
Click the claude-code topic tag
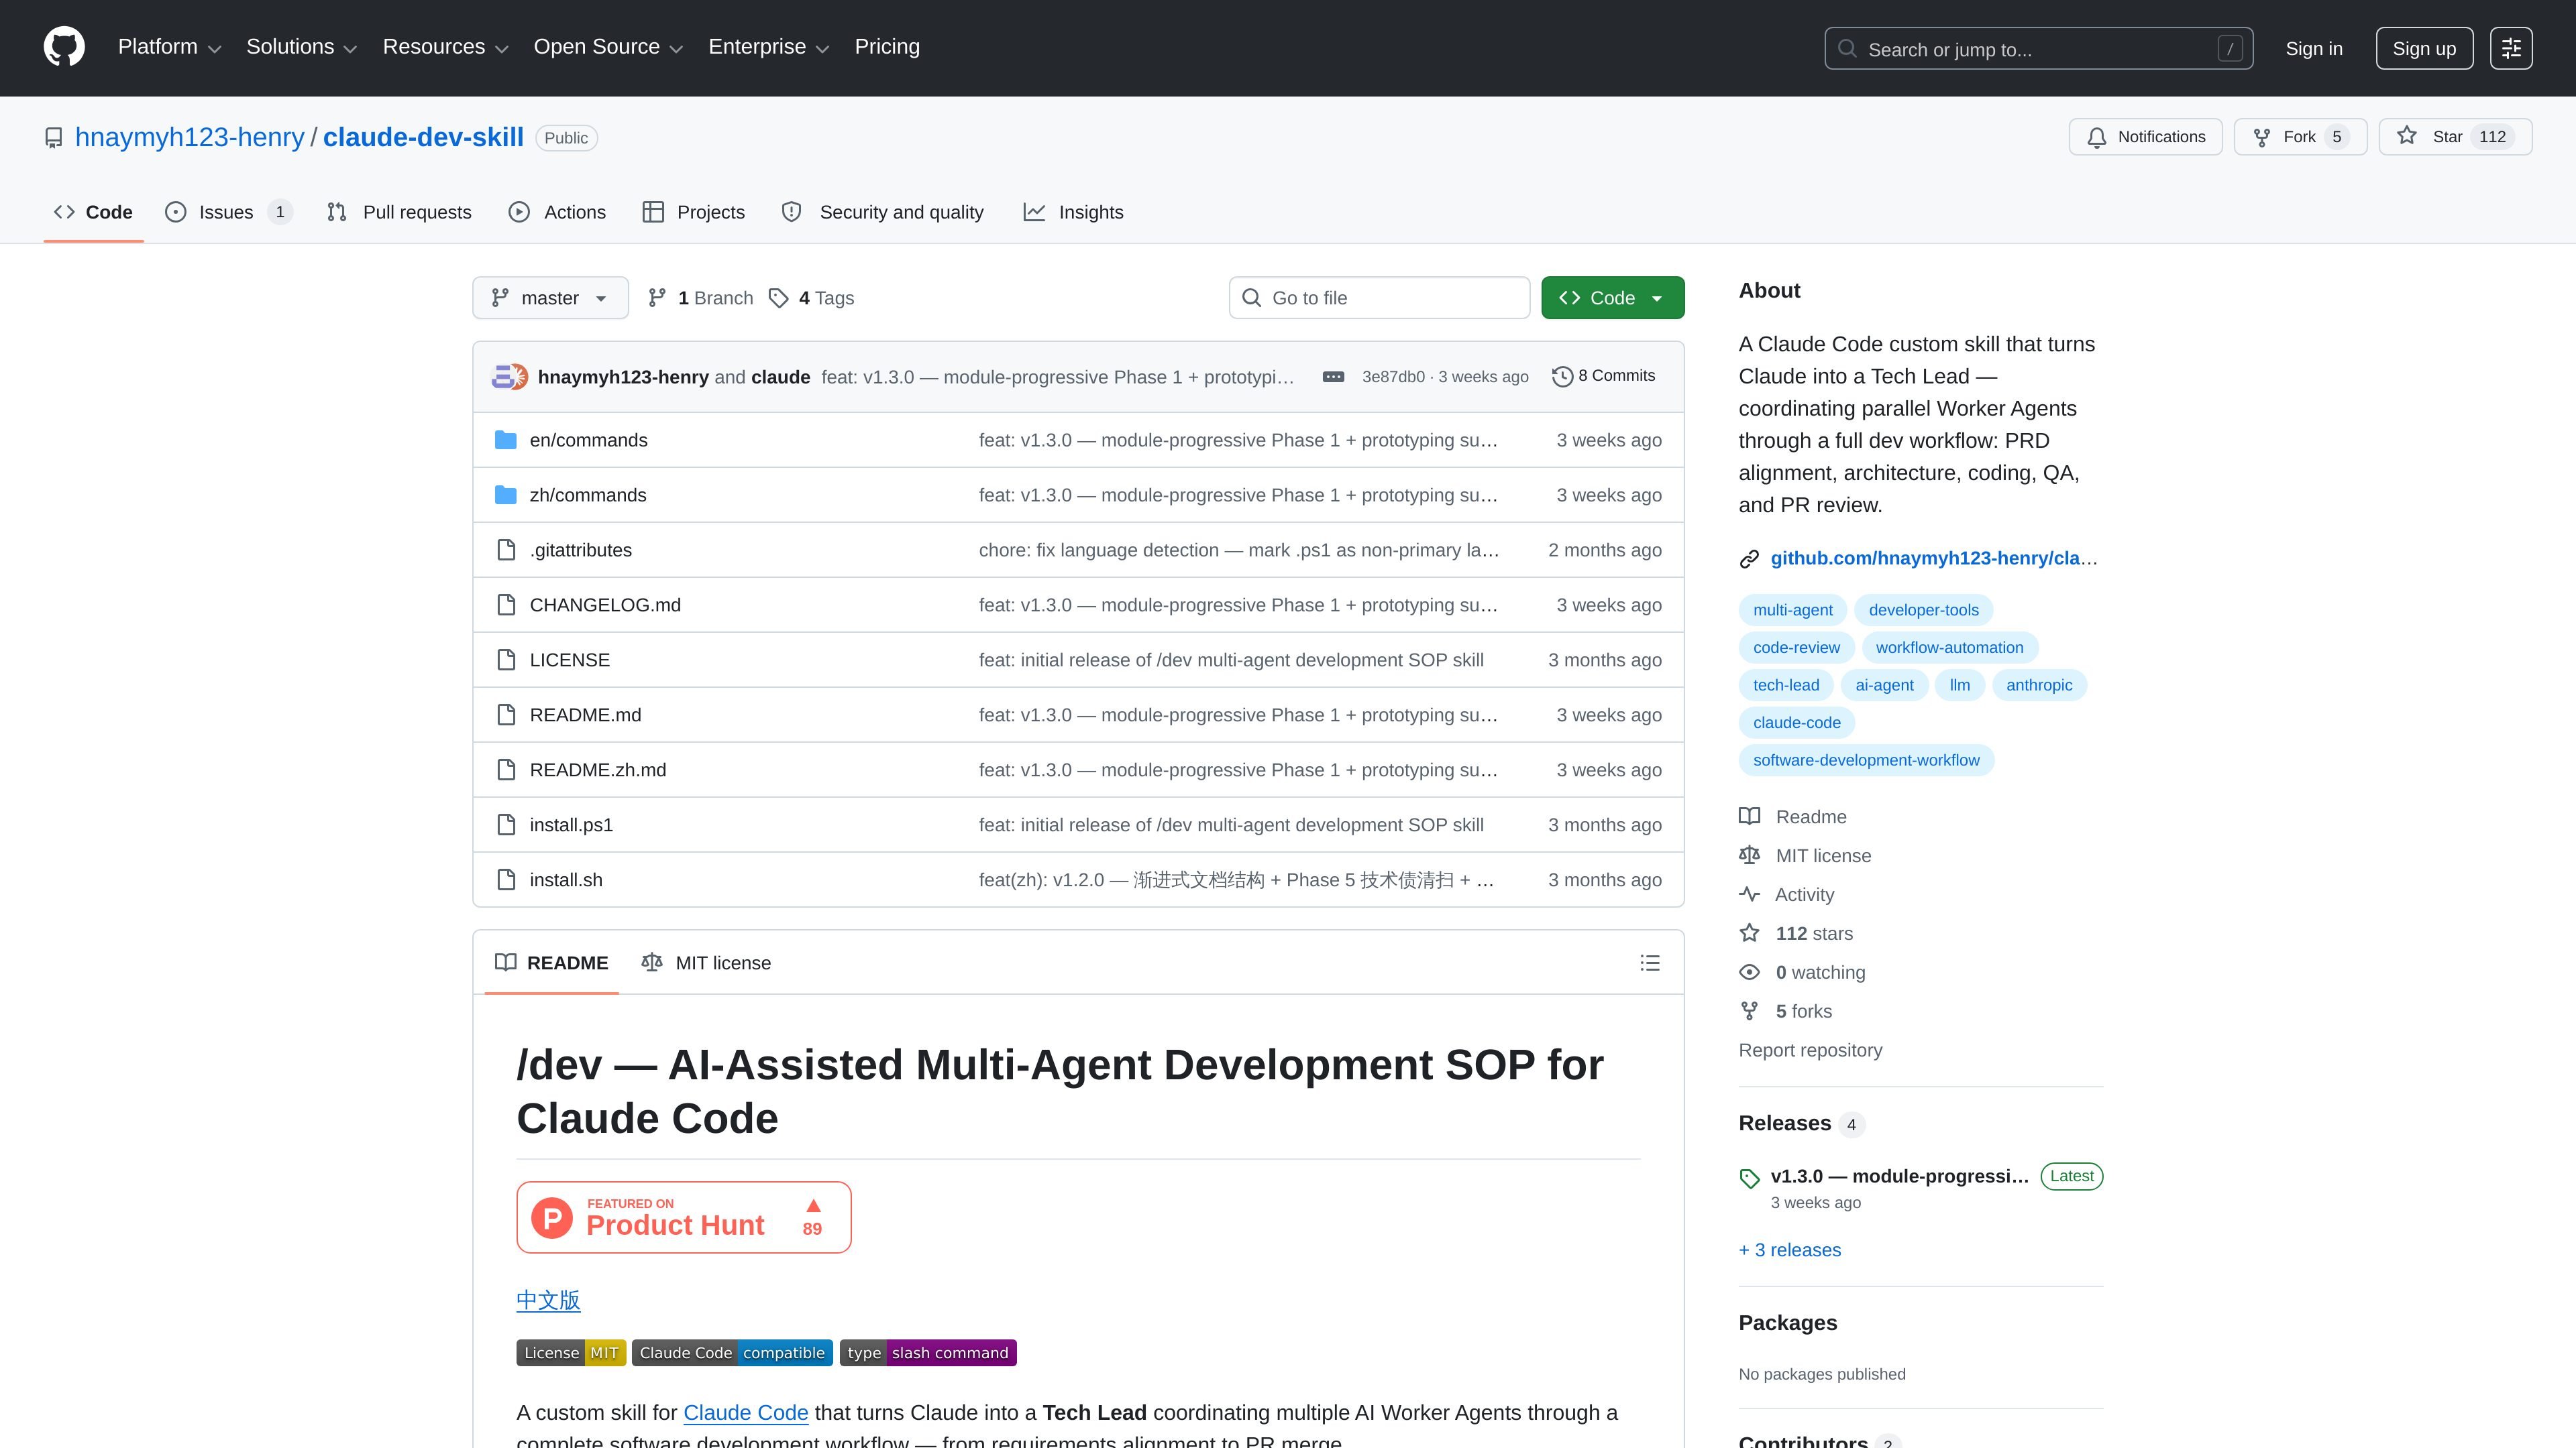(x=1796, y=723)
